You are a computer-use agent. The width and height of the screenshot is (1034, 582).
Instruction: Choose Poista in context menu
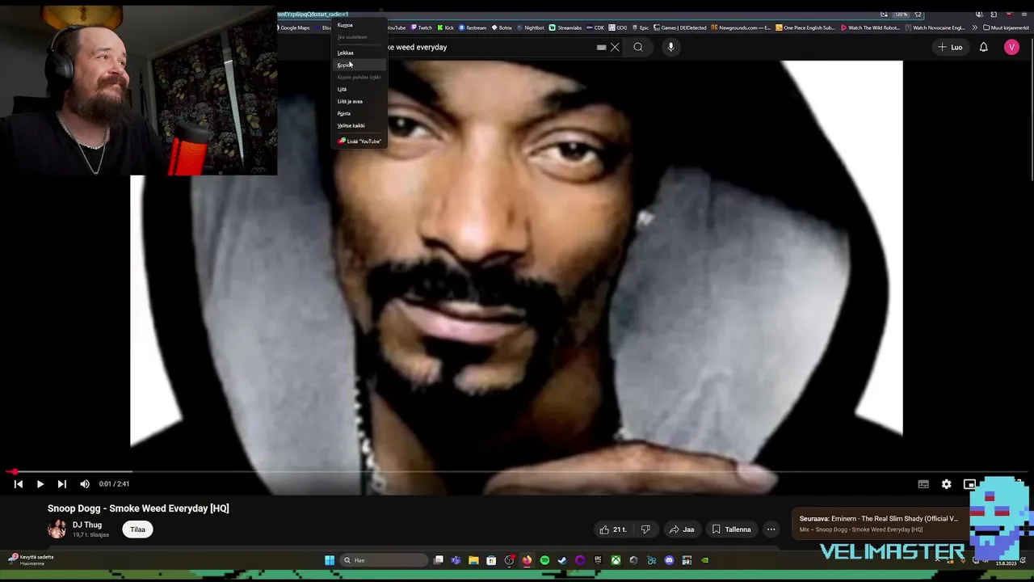click(359, 113)
